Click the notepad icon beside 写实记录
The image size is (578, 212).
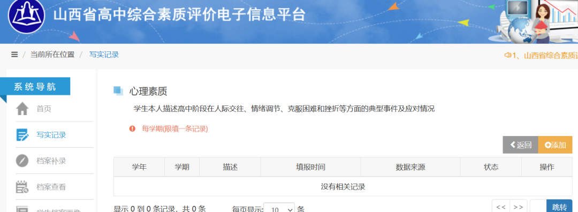(22, 135)
